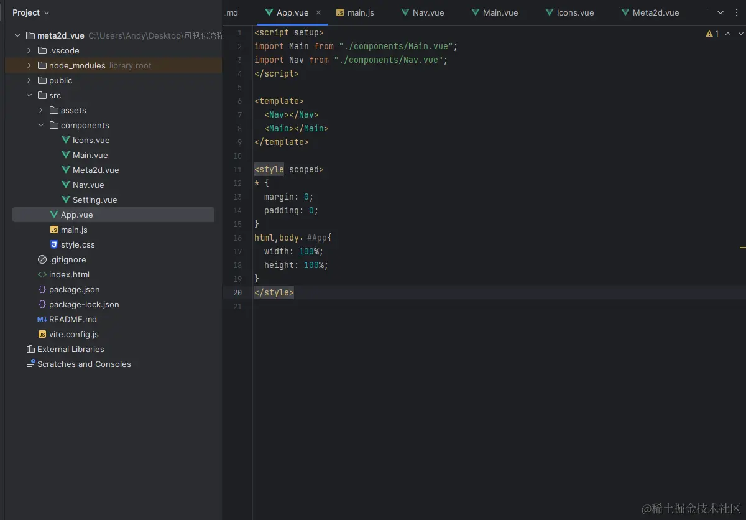Go to previous highlighted error arrow
This screenshot has height=520, width=746.
coord(727,34)
